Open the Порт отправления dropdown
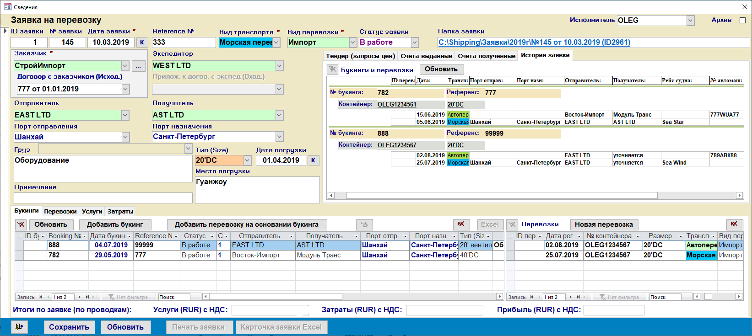This screenshot has width=752, height=336. 126,137
